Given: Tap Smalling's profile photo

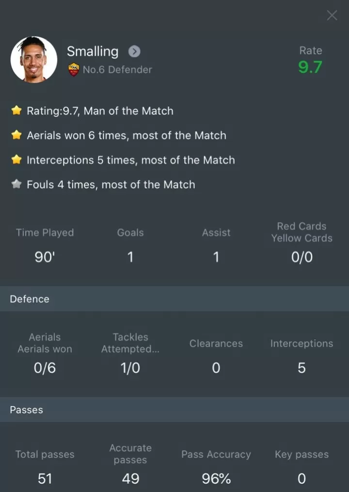Looking at the screenshot, I should (x=34, y=59).
